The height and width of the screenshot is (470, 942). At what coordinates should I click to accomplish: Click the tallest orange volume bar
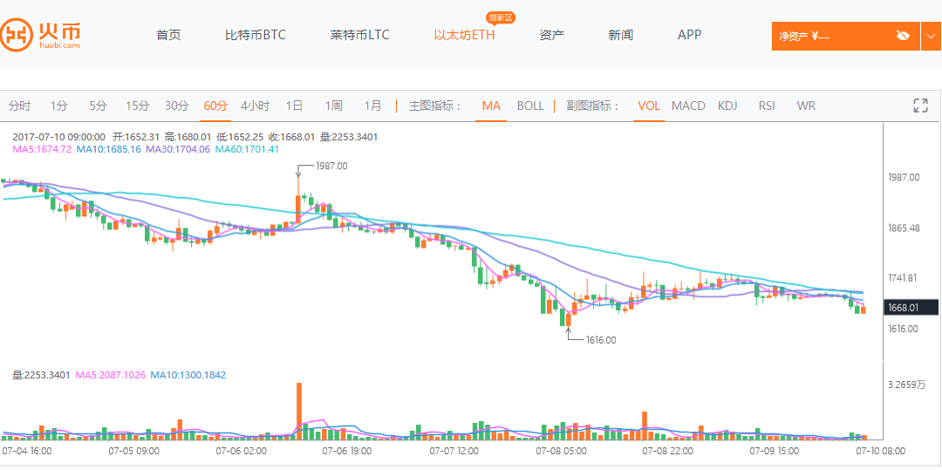click(298, 410)
